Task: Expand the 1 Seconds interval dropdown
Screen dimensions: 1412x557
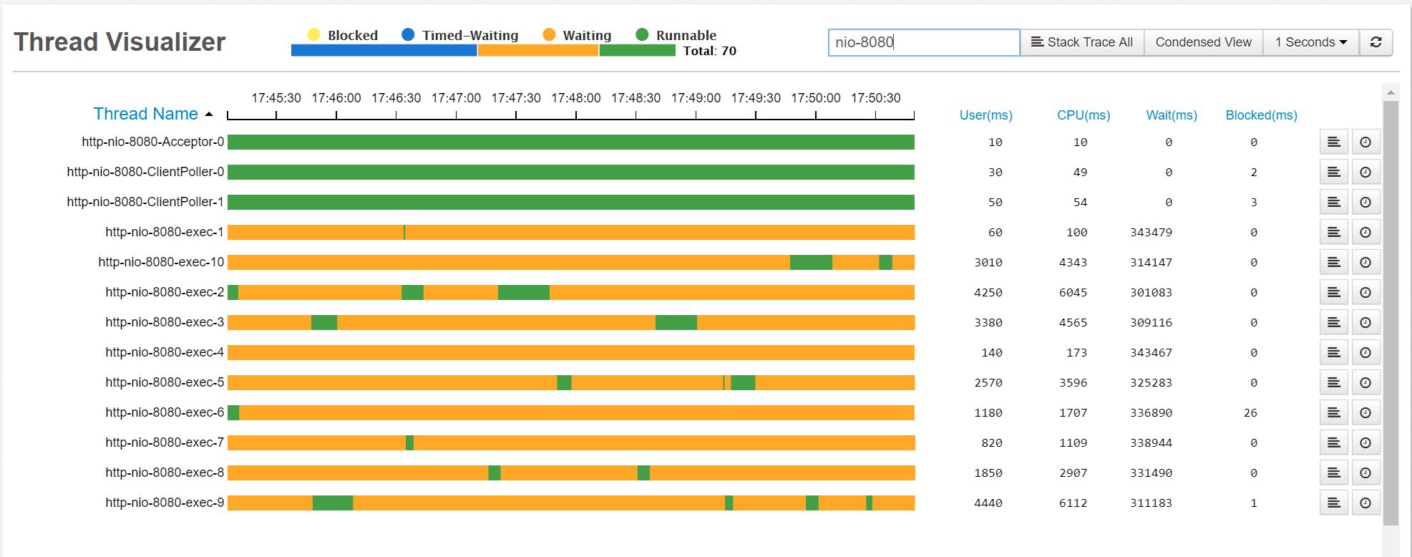Action: [1310, 42]
